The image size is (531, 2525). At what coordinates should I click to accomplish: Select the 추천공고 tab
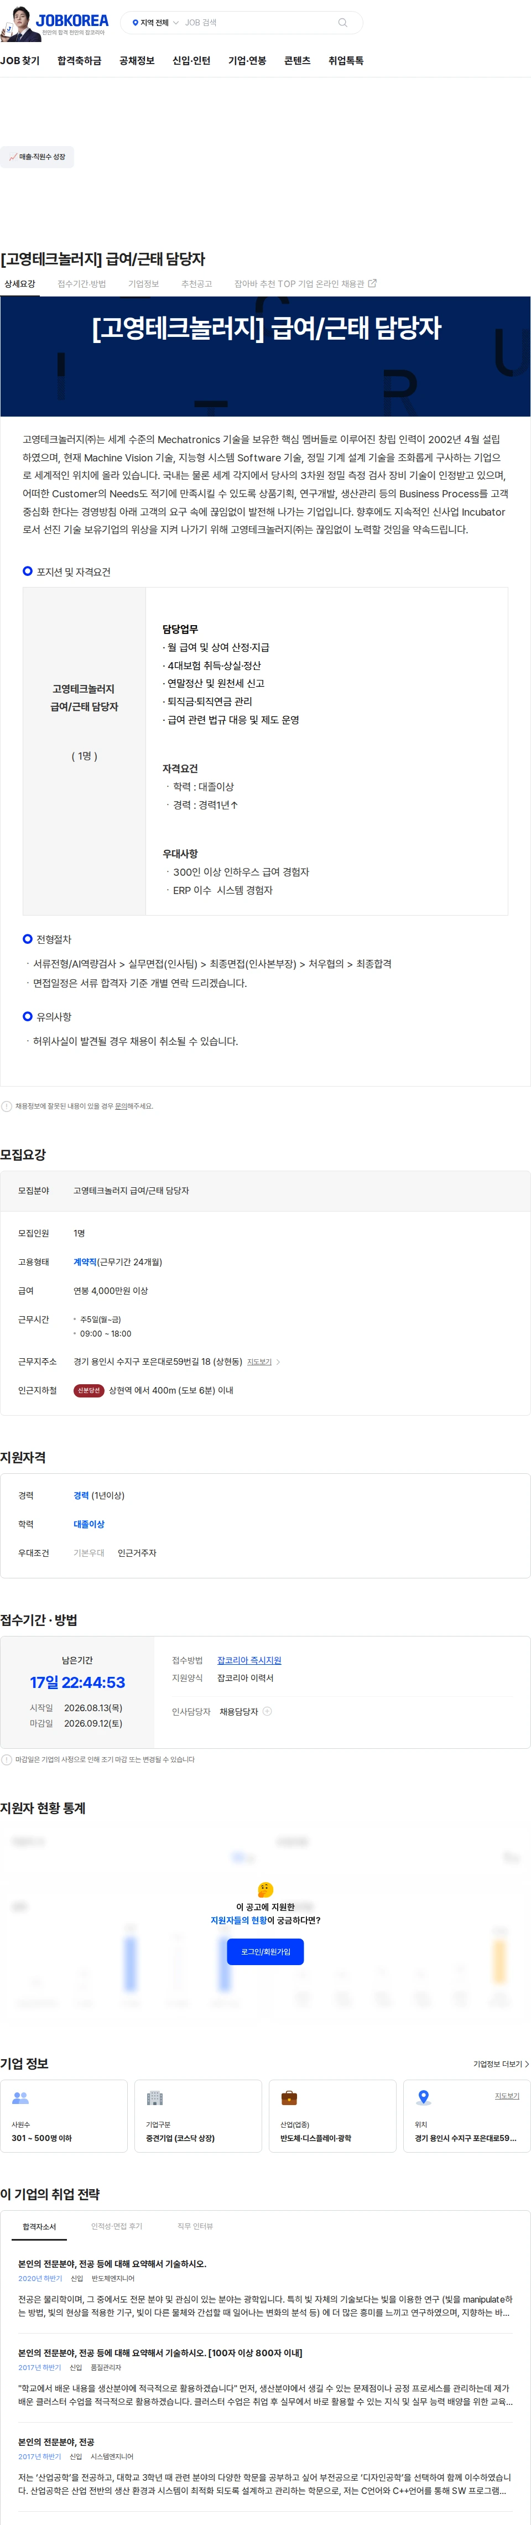point(196,284)
